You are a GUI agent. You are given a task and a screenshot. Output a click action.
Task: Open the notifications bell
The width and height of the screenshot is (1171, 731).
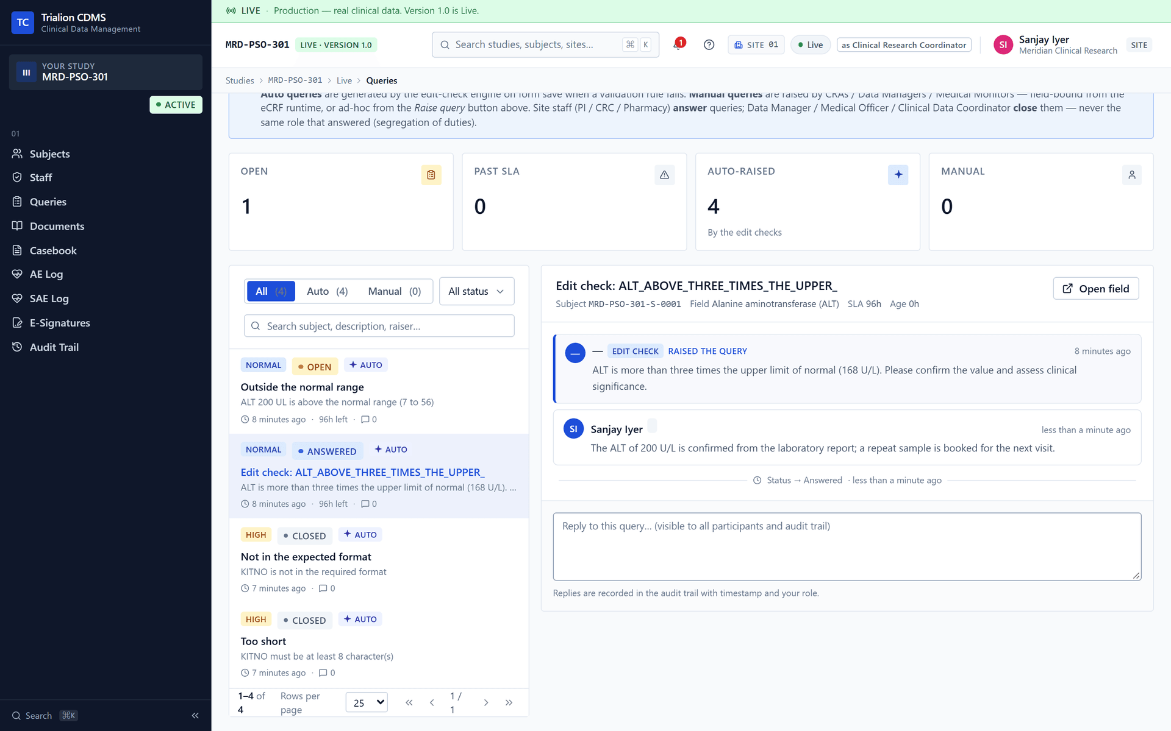point(678,44)
